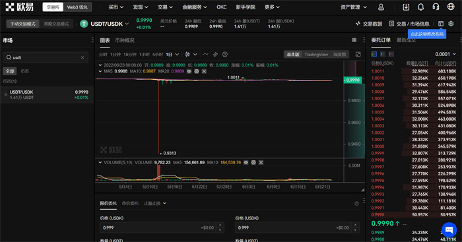This screenshot has height=242, width=462.
Task: Favorite the USDT/USDK pair star
Action: tap(5, 94)
